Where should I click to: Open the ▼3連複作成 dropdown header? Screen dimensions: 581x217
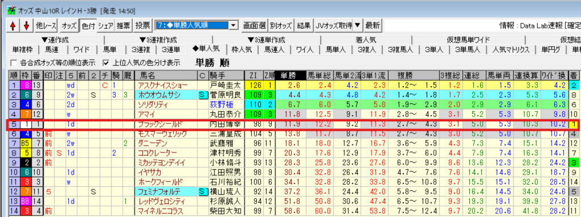coord(158,40)
